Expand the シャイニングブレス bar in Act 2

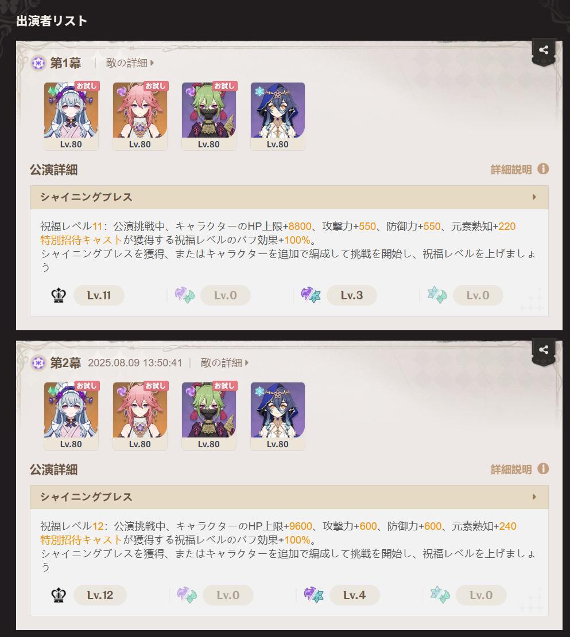(289, 497)
